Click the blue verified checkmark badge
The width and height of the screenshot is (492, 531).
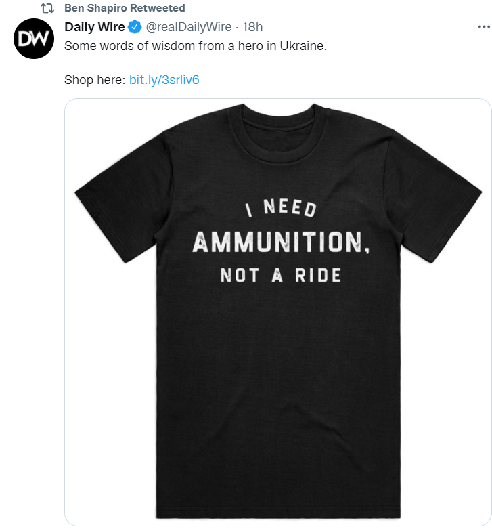[x=134, y=27]
